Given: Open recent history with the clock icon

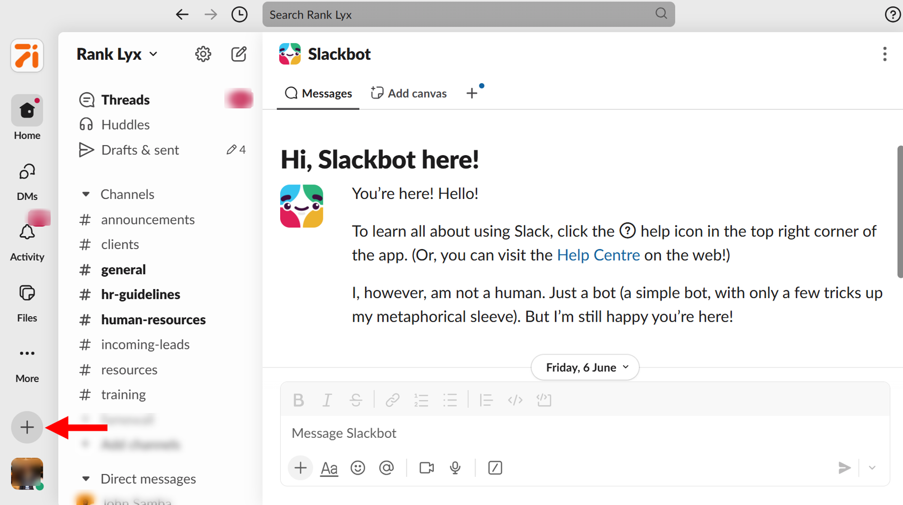Looking at the screenshot, I should pos(239,14).
